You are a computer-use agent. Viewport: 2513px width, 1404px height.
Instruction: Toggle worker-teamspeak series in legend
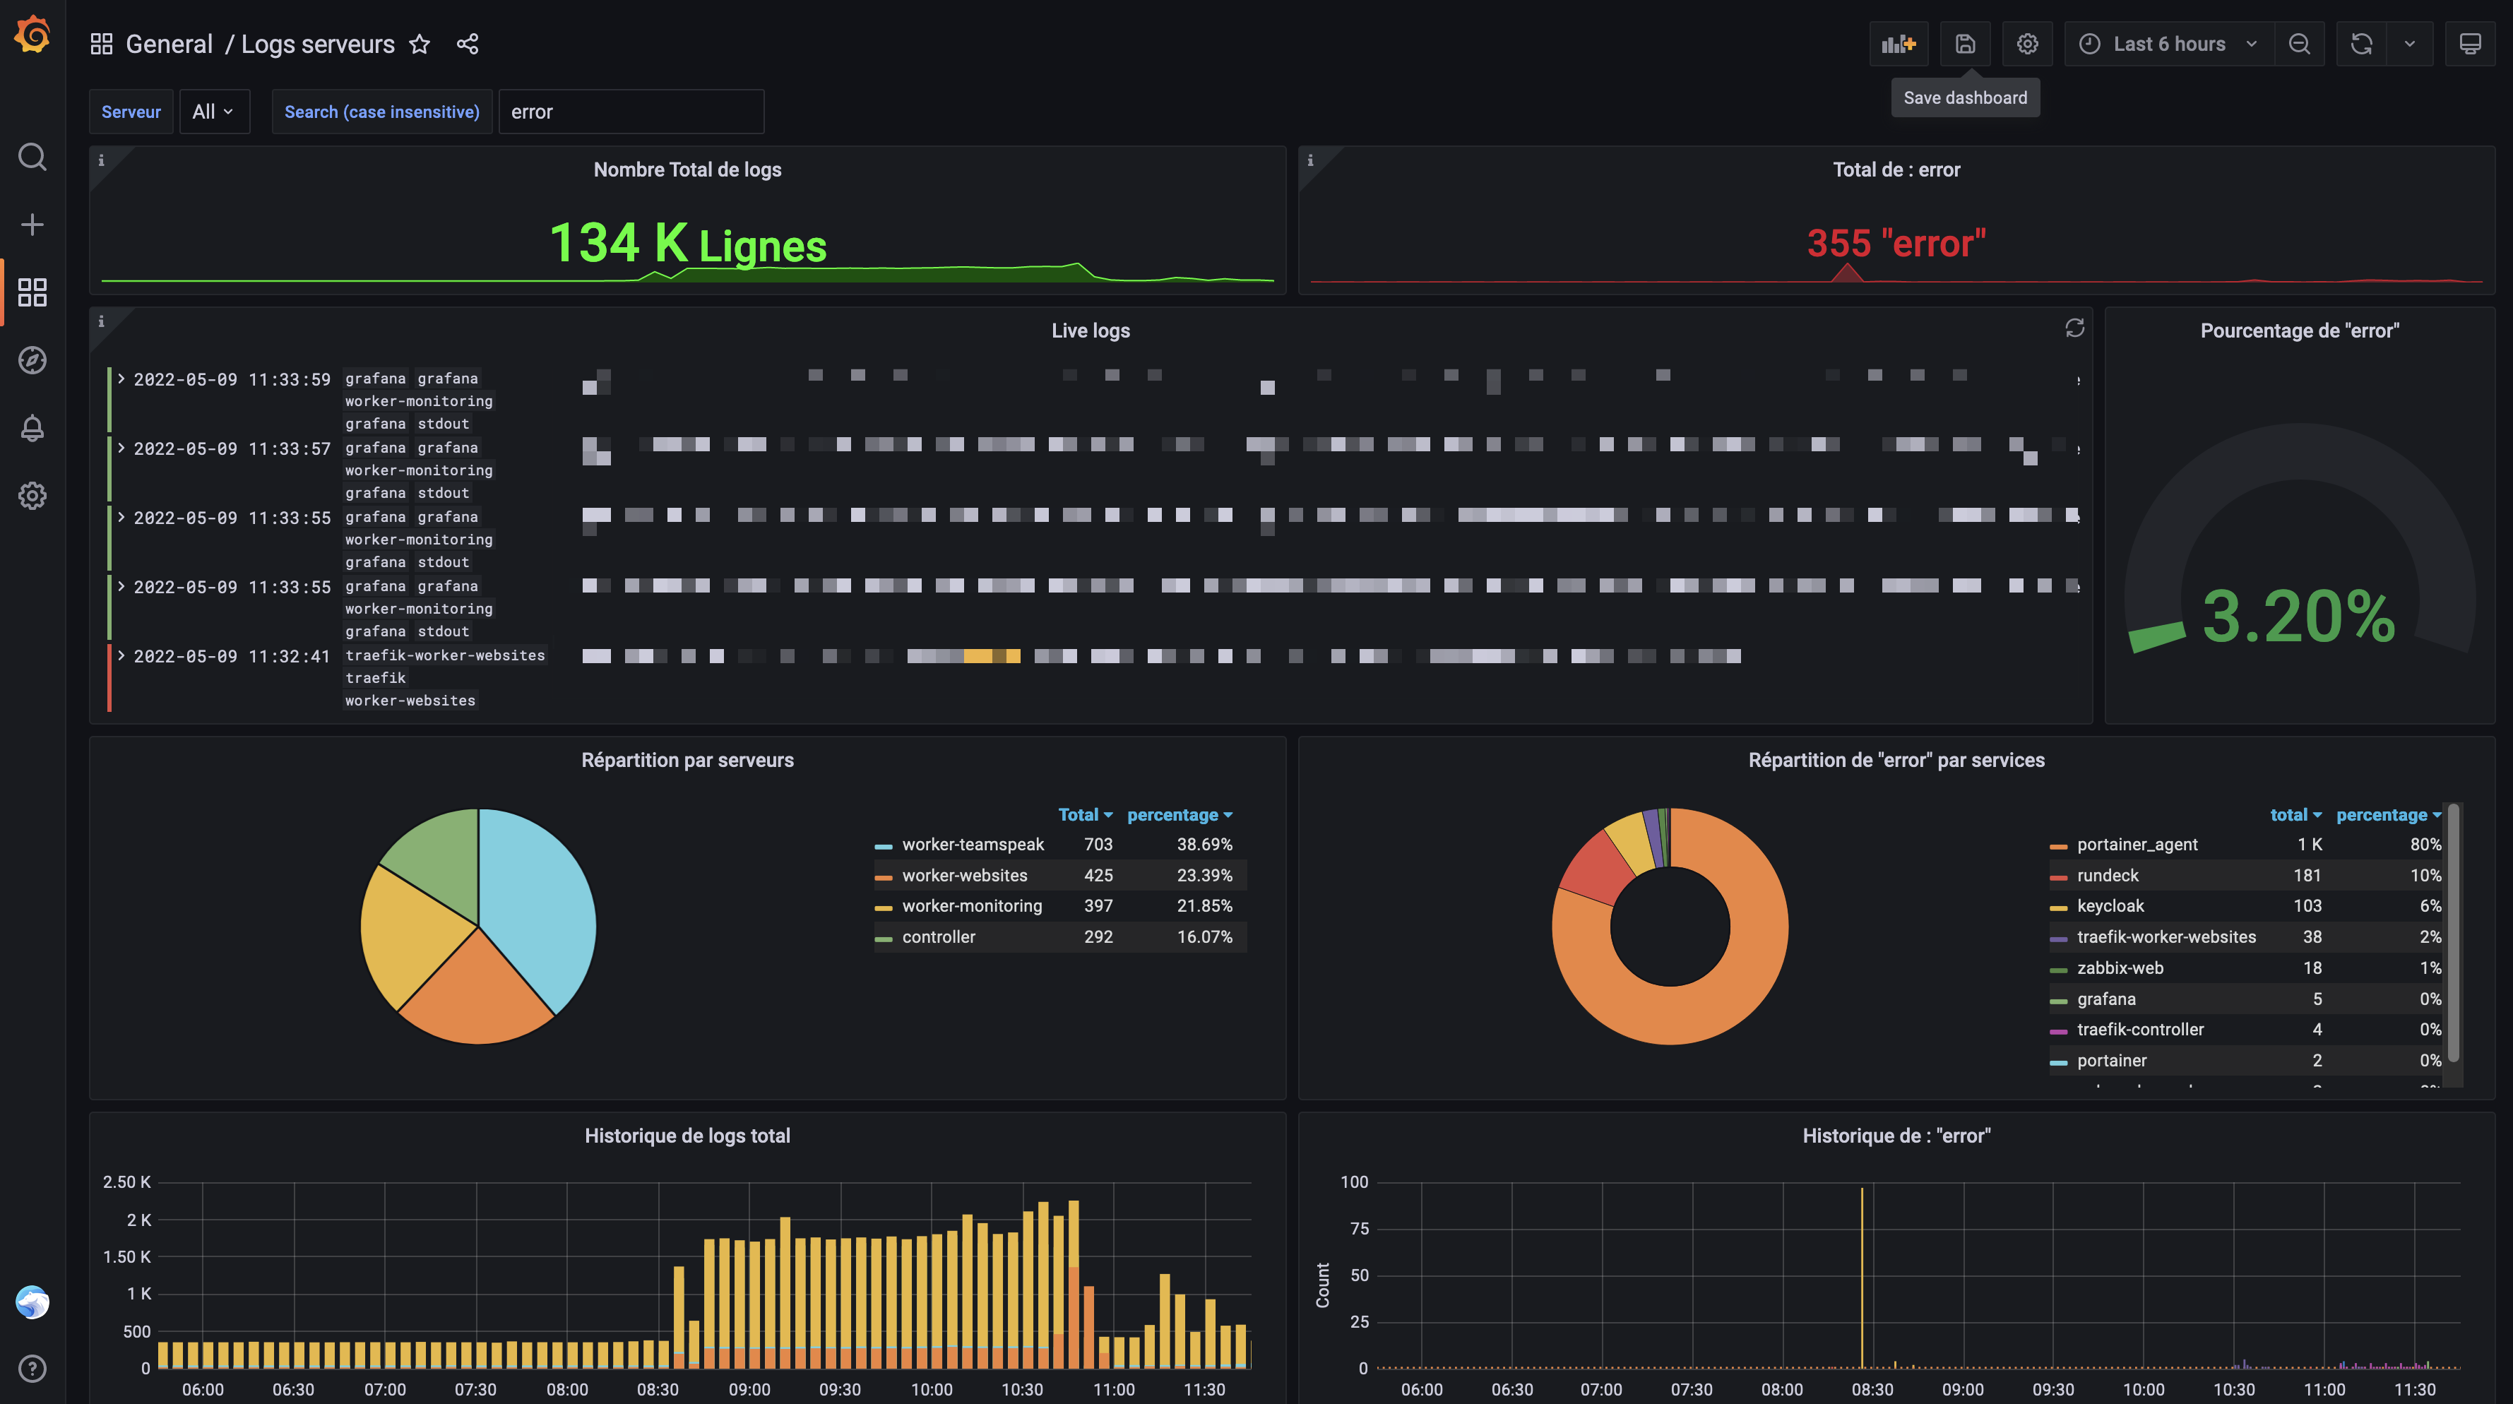[972, 844]
